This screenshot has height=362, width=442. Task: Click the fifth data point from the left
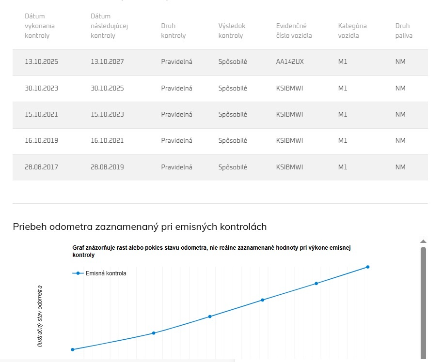click(316, 284)
